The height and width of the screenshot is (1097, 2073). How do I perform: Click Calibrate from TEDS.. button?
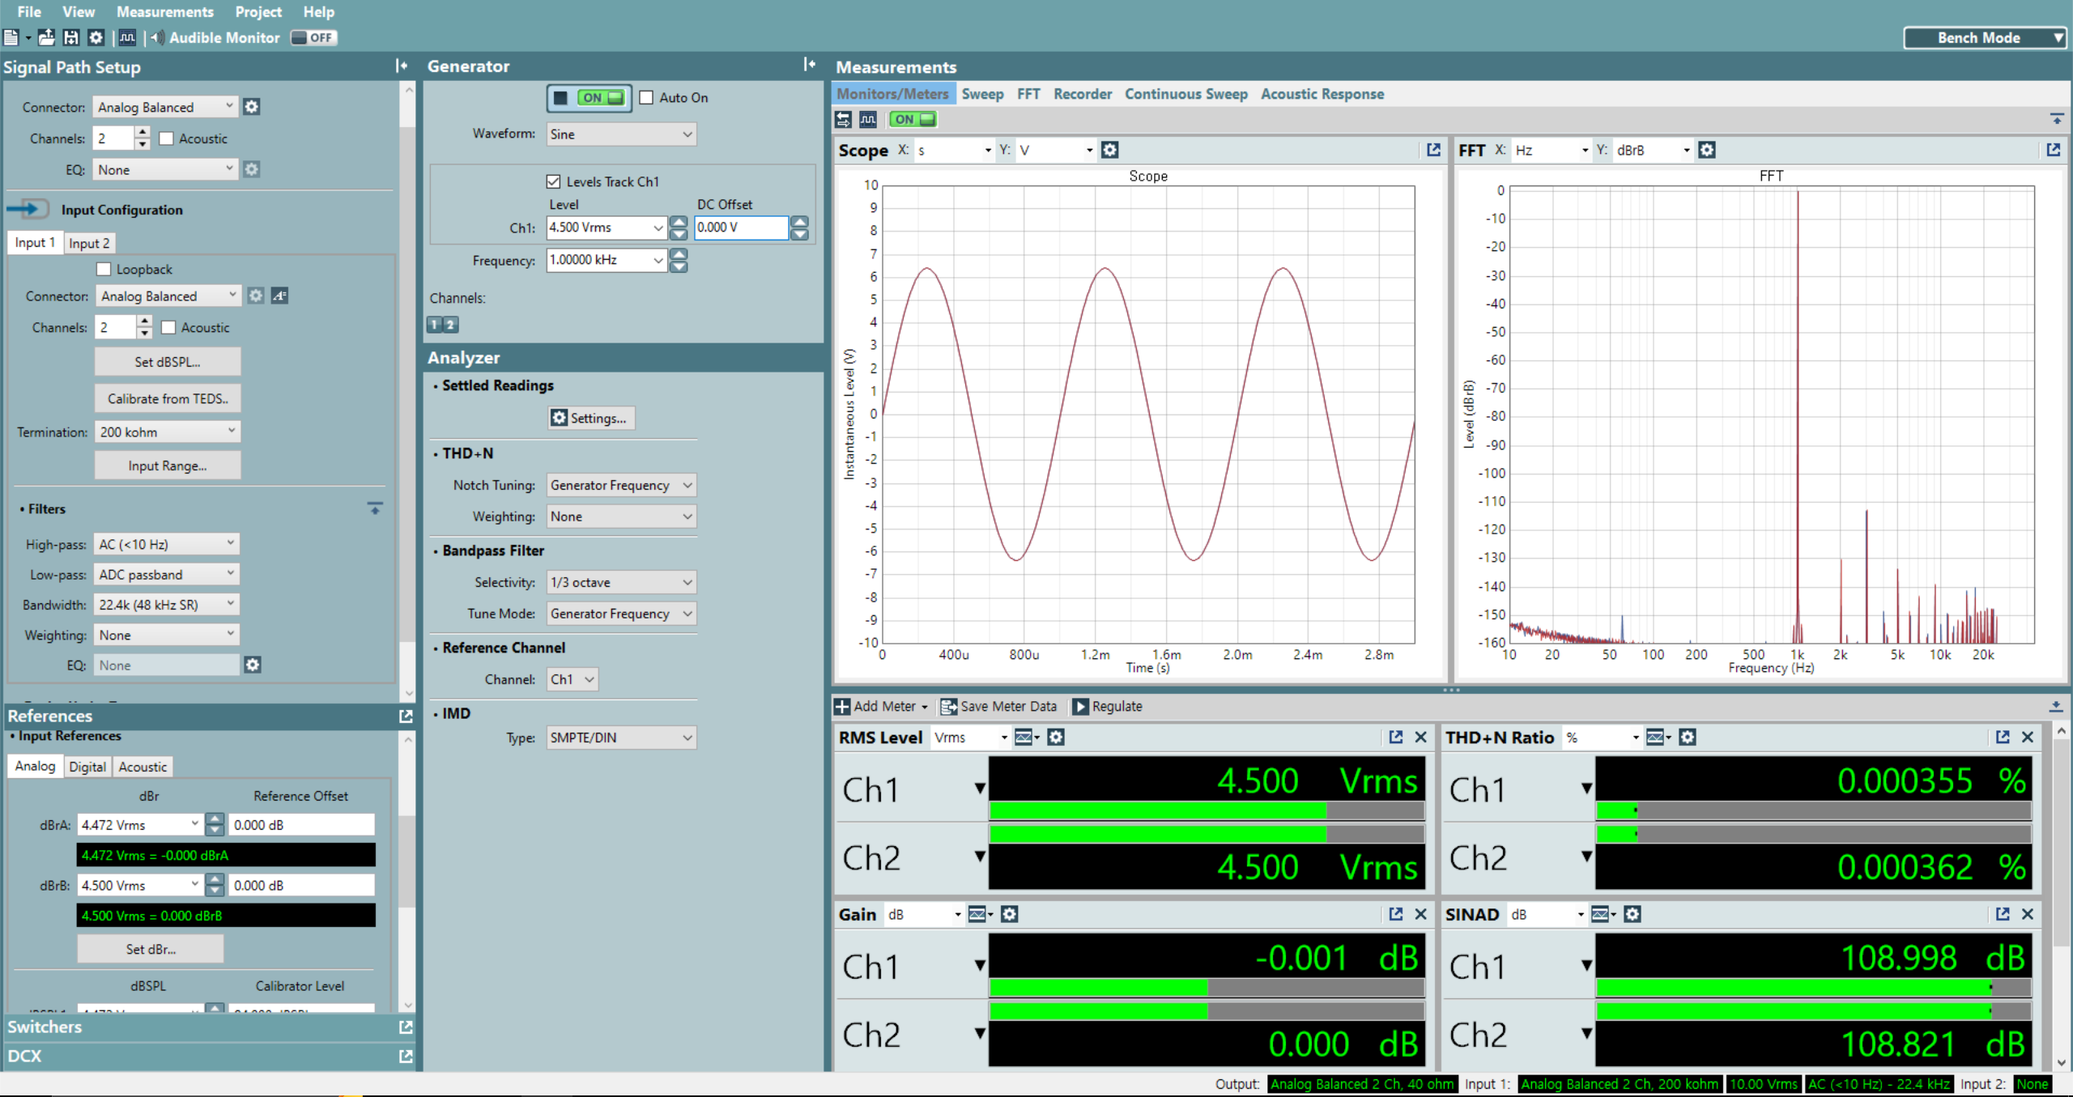tap(168, 398)
